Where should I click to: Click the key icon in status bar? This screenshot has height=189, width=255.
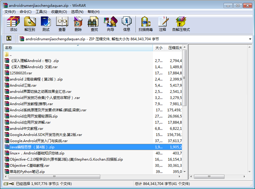coord(11,184)
